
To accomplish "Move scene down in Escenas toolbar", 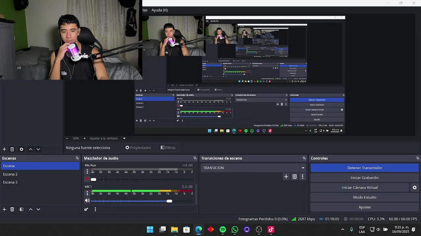I will [x=38, y=209].
